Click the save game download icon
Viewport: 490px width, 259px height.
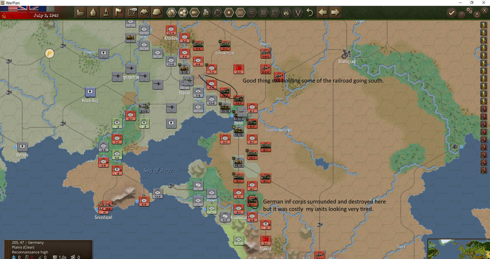click(x=477, y=15)
